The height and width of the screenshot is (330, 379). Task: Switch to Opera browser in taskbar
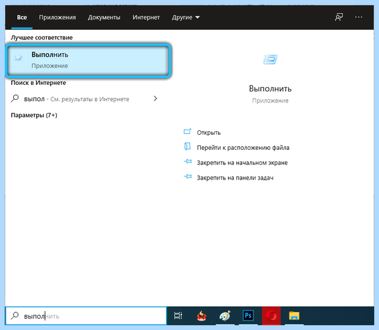tap(271, 315)
